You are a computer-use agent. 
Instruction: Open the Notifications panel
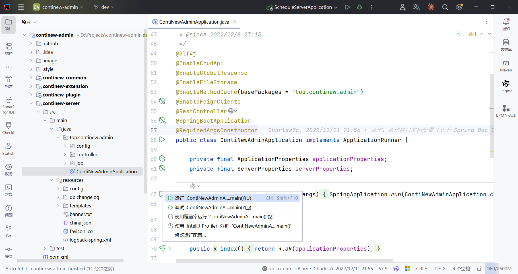(506, 25)
